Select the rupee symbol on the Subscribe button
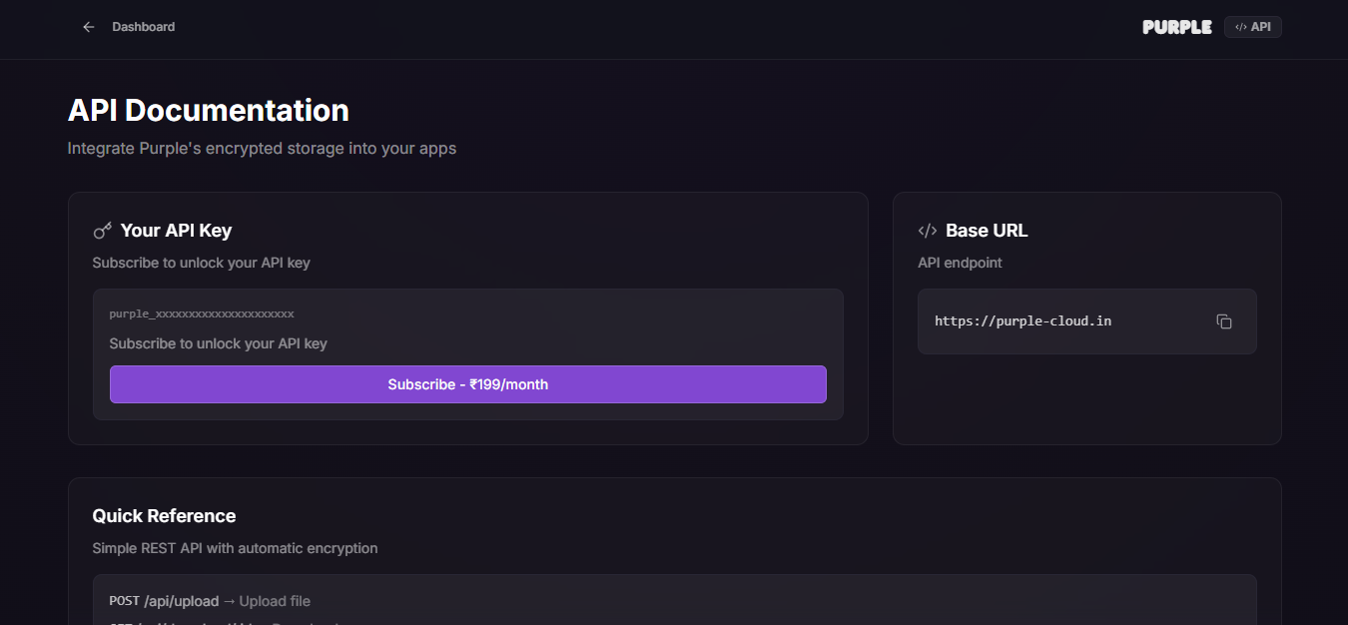Image resolution: width=1348 pixels, height=625 pixels. 471,383
